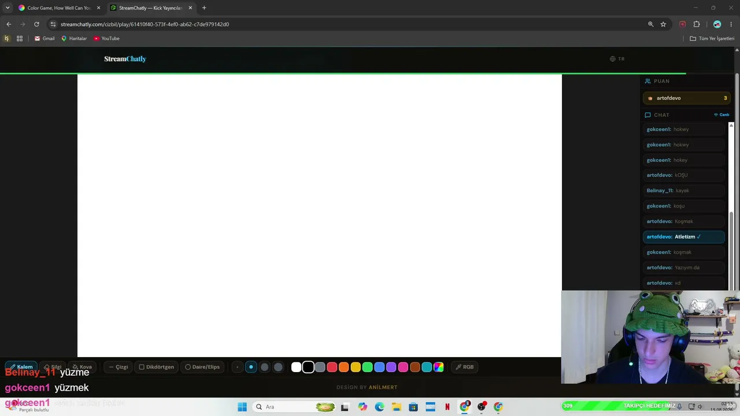Select the teal color swatch
The width and height of the screenshot is (740, 416).
pyautogui.click(x=427, y=367)
